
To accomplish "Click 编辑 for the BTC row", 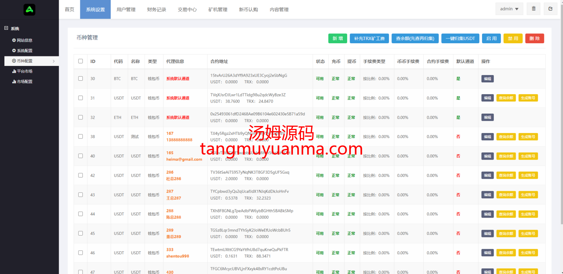I will point(487,78).
